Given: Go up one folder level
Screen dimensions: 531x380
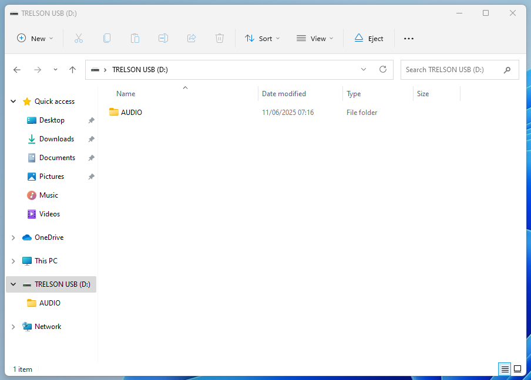Looking at the screenshot, I should [72, 70].
